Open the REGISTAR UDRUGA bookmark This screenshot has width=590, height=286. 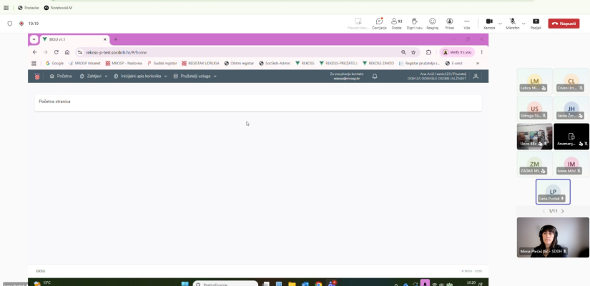pyautogui.click(x=200, y=63)
